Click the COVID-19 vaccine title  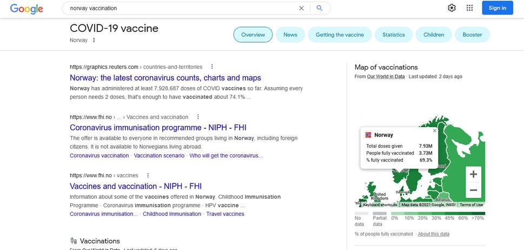coord(114,28)
